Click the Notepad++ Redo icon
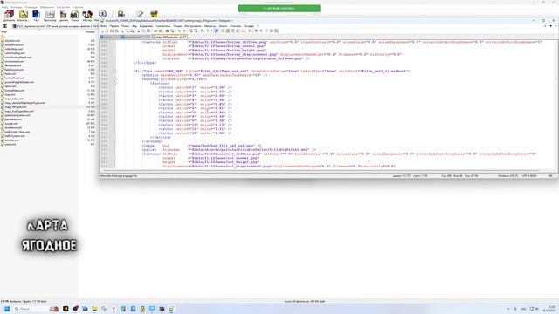559x314 pixels. point(161,31)
